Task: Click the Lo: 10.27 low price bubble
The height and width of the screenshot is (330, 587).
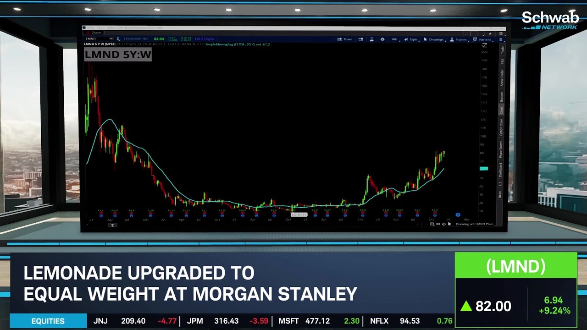Action: point(299,214)
